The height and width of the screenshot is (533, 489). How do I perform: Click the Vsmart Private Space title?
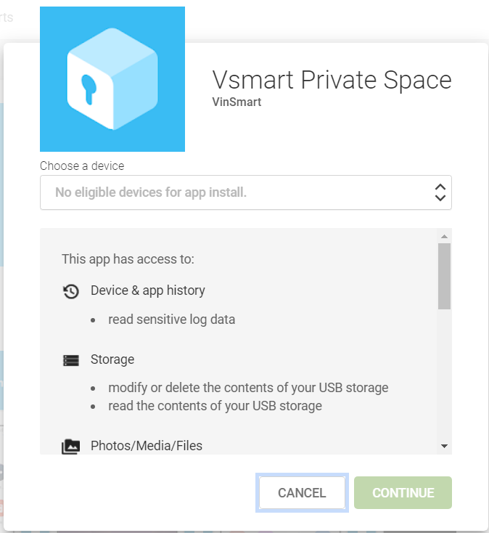click(x=332, y=80)
